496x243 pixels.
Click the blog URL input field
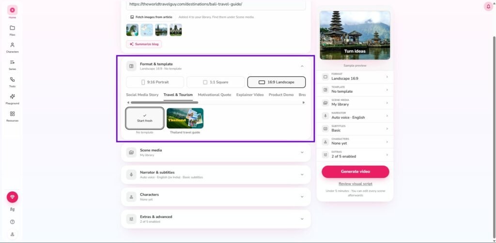216,4
